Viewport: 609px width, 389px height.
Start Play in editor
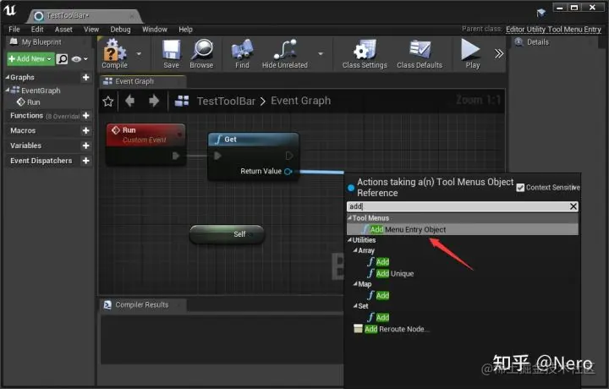pyautogui.click(x=472, y=54)
